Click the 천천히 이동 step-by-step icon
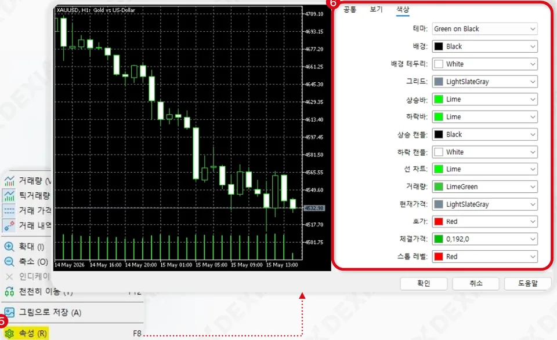 [x=9, y=292]
